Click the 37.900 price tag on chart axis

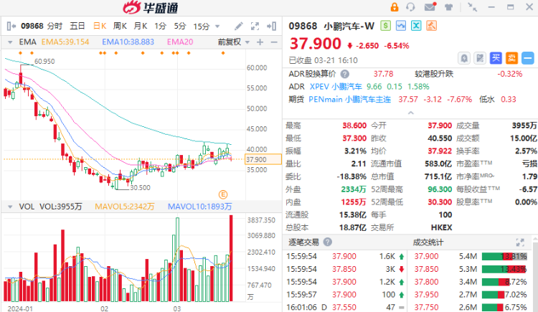(263, 160)
